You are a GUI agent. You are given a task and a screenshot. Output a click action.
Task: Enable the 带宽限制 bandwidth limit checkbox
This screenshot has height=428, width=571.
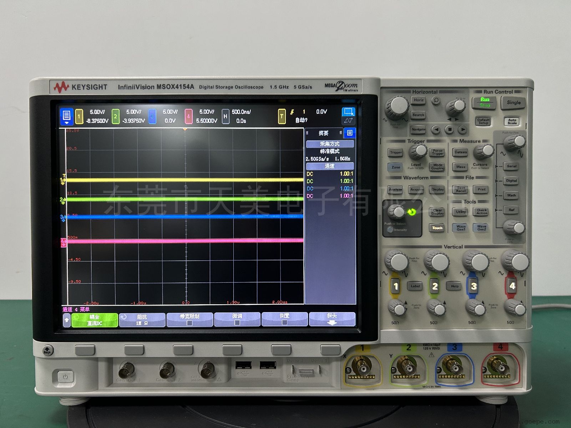click(x=190, y=322)
